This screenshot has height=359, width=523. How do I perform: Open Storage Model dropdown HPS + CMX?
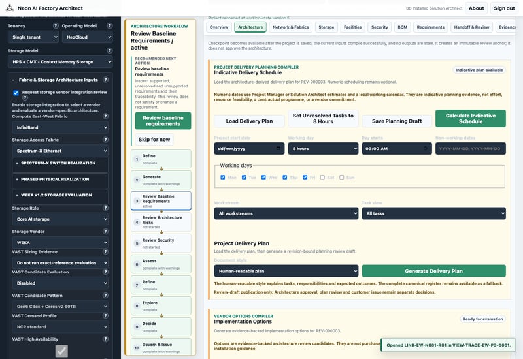click(60, 61)
